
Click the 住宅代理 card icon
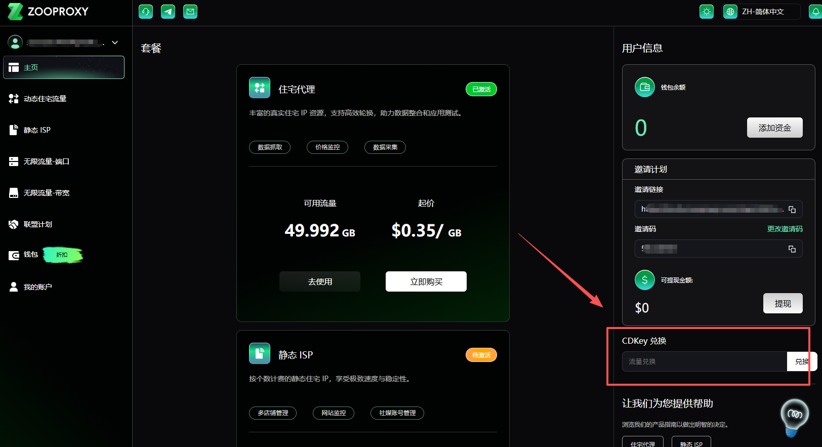[260, 88]
